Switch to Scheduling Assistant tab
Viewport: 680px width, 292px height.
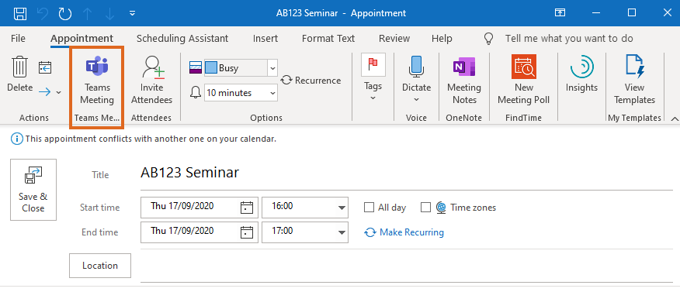182,39
